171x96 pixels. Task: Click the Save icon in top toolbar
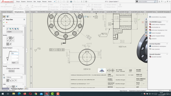coord(68,2)
